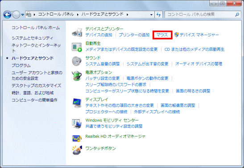This screenshot has width=244, height=168.
Task: Open コントロール パネル ホーム in sidebar
Action: pos(36,28)
